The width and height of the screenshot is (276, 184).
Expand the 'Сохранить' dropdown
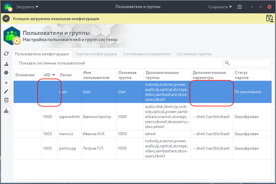click(220, 7)
